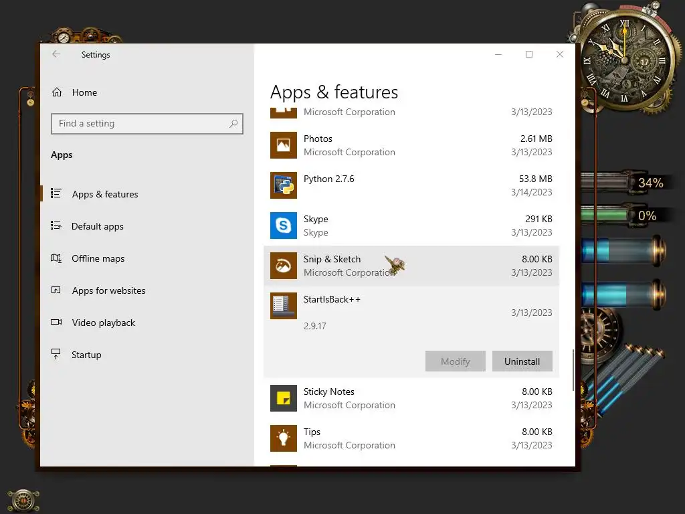Close the Settings window
685x514 pixels.
pyautogui.click(x=560, y=54)
